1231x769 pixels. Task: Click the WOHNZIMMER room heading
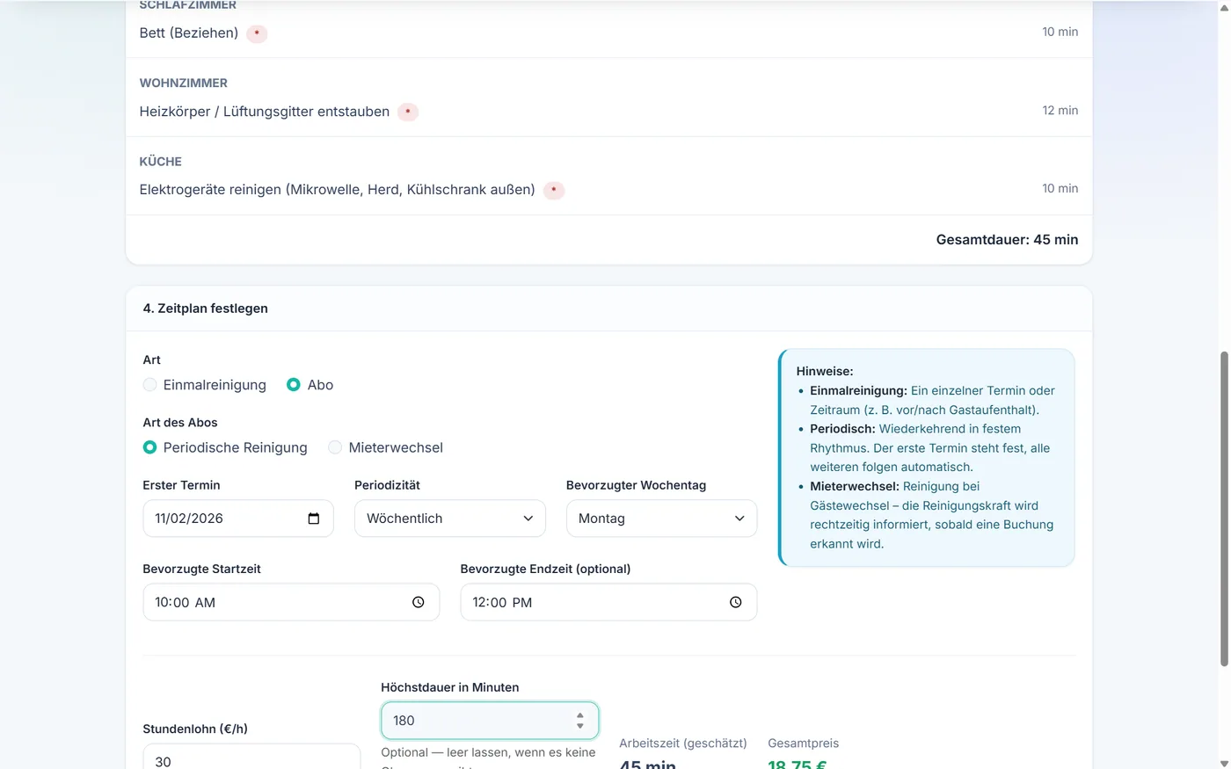(184, 83)
